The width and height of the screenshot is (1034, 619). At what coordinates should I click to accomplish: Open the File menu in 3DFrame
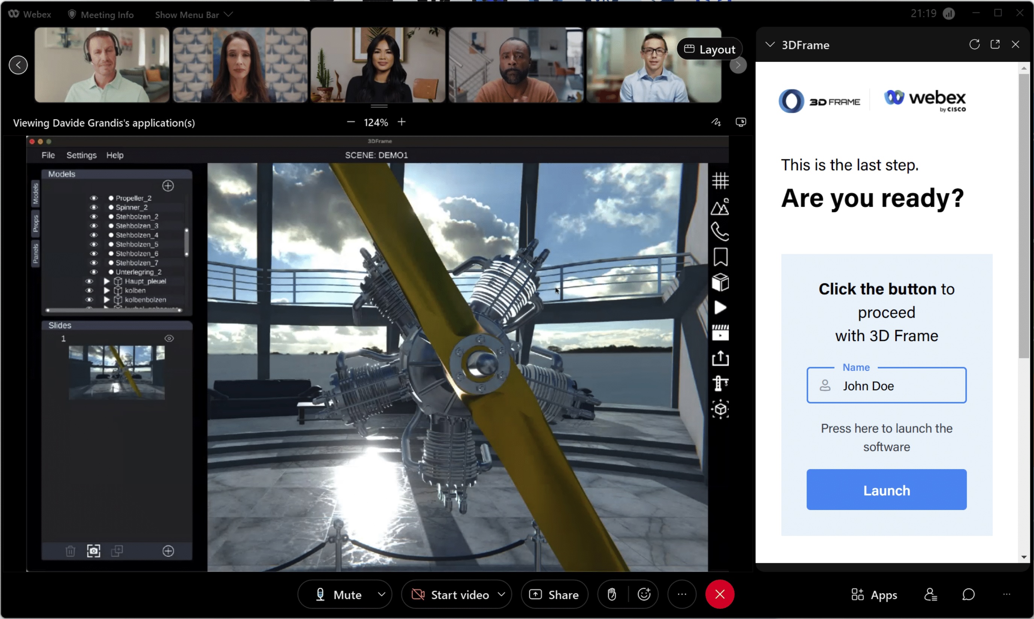(48, 155)
